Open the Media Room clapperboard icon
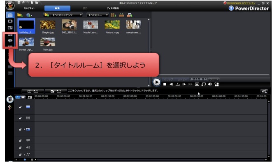This screenshot has width=272, height=162. pos(10,15)
